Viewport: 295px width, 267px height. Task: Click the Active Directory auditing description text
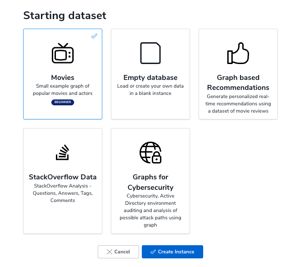(150, 210)
